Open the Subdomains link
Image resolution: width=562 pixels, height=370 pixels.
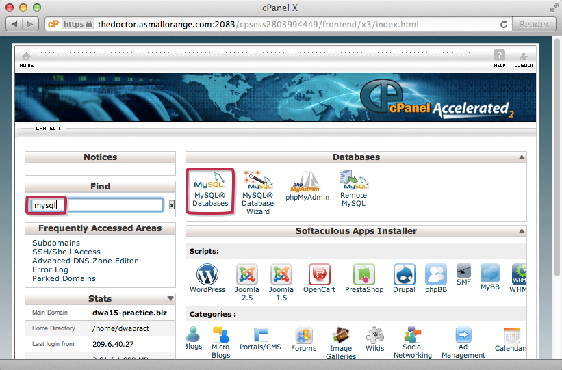[x=56, y=243]
